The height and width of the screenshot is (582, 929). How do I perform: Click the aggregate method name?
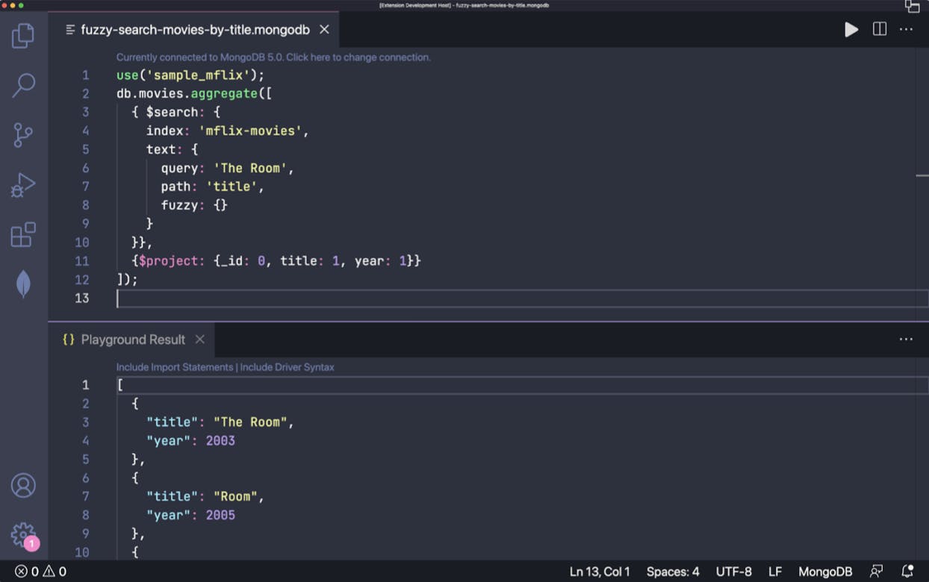tap(224, 93)
